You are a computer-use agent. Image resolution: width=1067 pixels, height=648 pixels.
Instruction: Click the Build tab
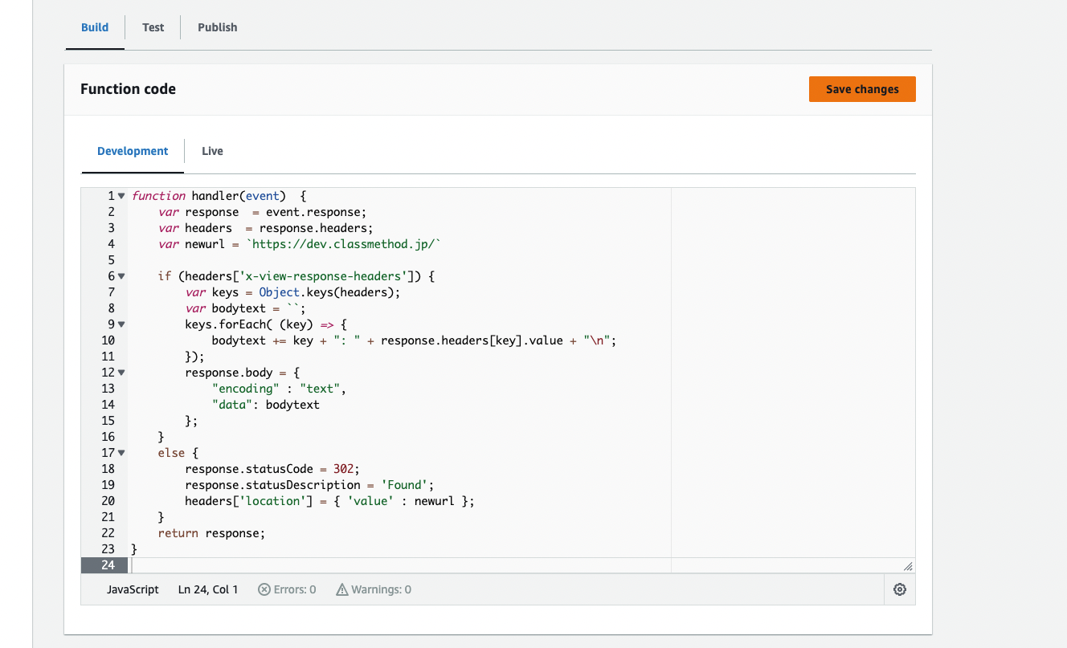point(94,26)
